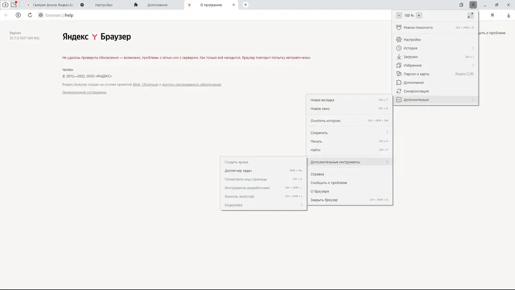
Task: Select Новая вкладка in submenu
Action: (x=349, y=100)
